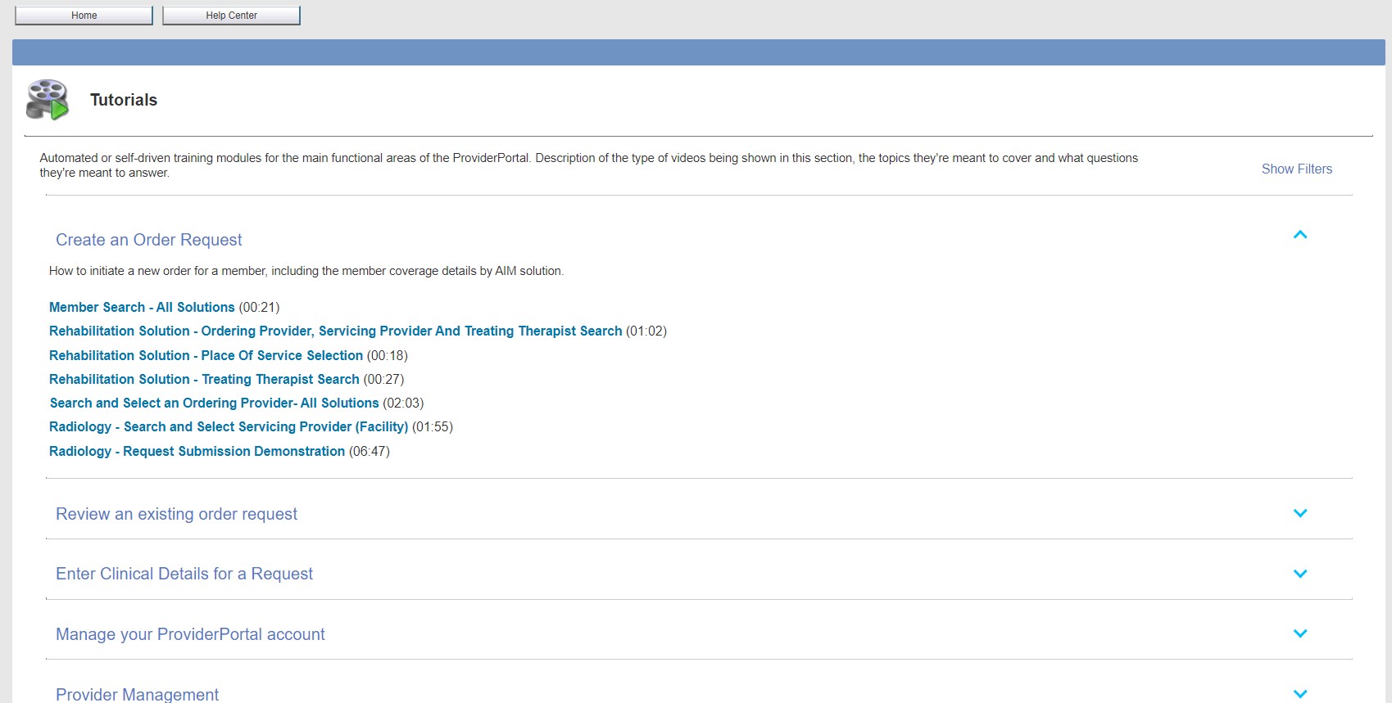
Task: Click the (01:02) duration text
Action: pos(646,331)
